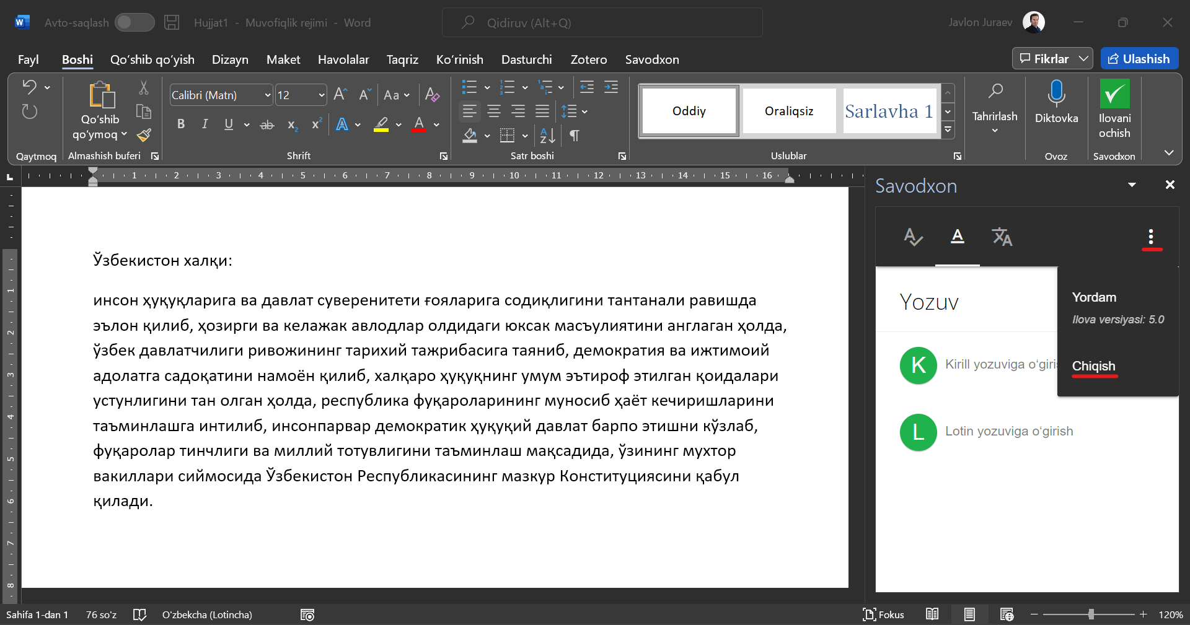
Task: Click the three-dot menu in Savodxon panel
Action: click(x=1151, y=237)
